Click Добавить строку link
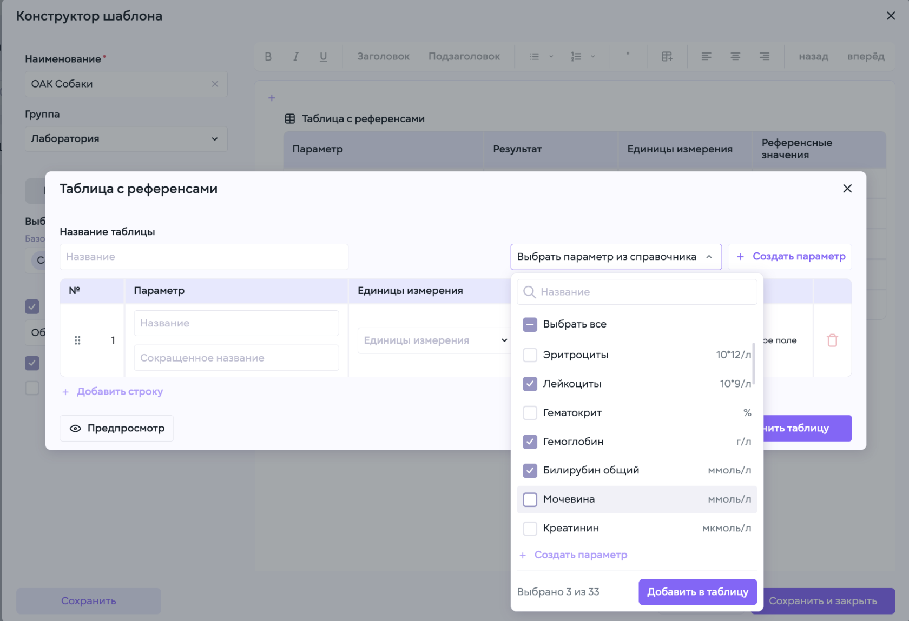 point(120,392)
